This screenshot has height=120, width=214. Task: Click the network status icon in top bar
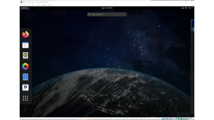coord(182,8)
